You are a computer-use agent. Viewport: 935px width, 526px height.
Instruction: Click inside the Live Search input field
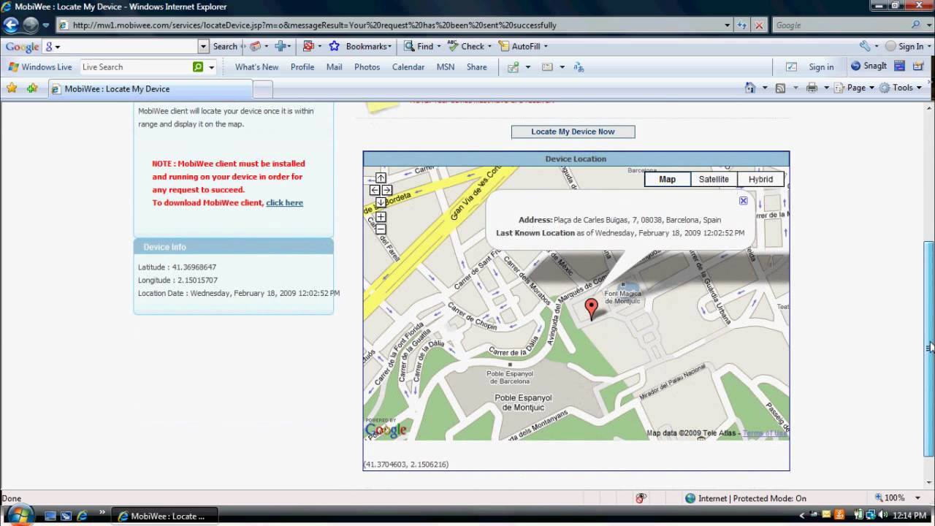(x=136, y=66)
